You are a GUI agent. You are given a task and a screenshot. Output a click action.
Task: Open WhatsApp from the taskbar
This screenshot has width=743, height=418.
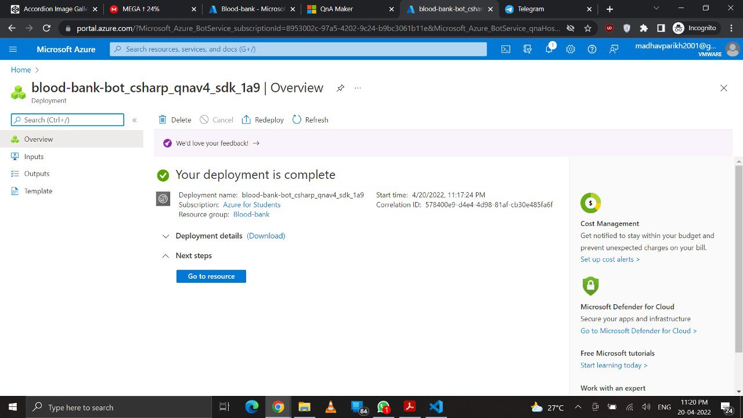tap(383, 407)
